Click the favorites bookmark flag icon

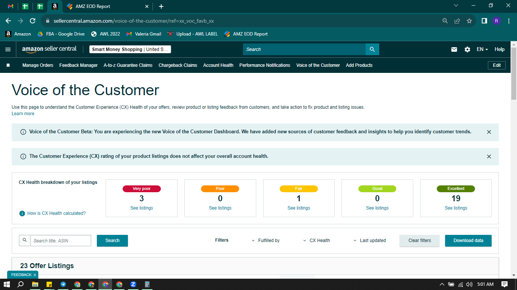[8, 65]
